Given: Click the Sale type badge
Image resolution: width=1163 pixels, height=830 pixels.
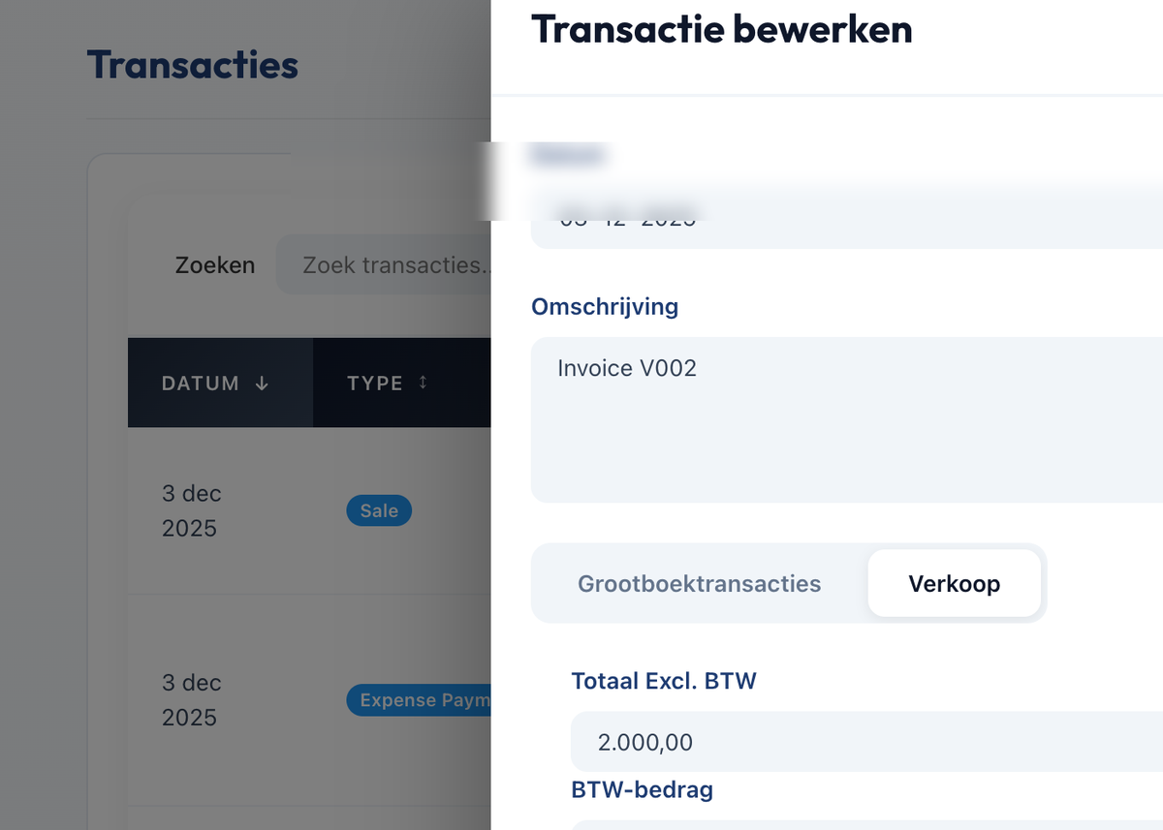Looking at the screenshot, I should coord(379,510).
